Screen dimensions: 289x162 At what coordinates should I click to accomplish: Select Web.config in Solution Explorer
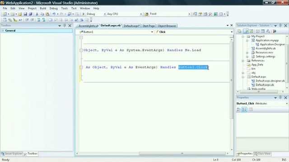[258, 89]
